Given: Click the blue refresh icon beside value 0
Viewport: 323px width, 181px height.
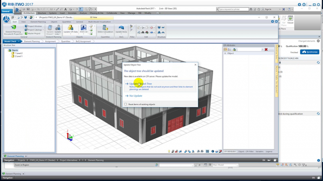Looking at the screenshot, I should point(318,62).
